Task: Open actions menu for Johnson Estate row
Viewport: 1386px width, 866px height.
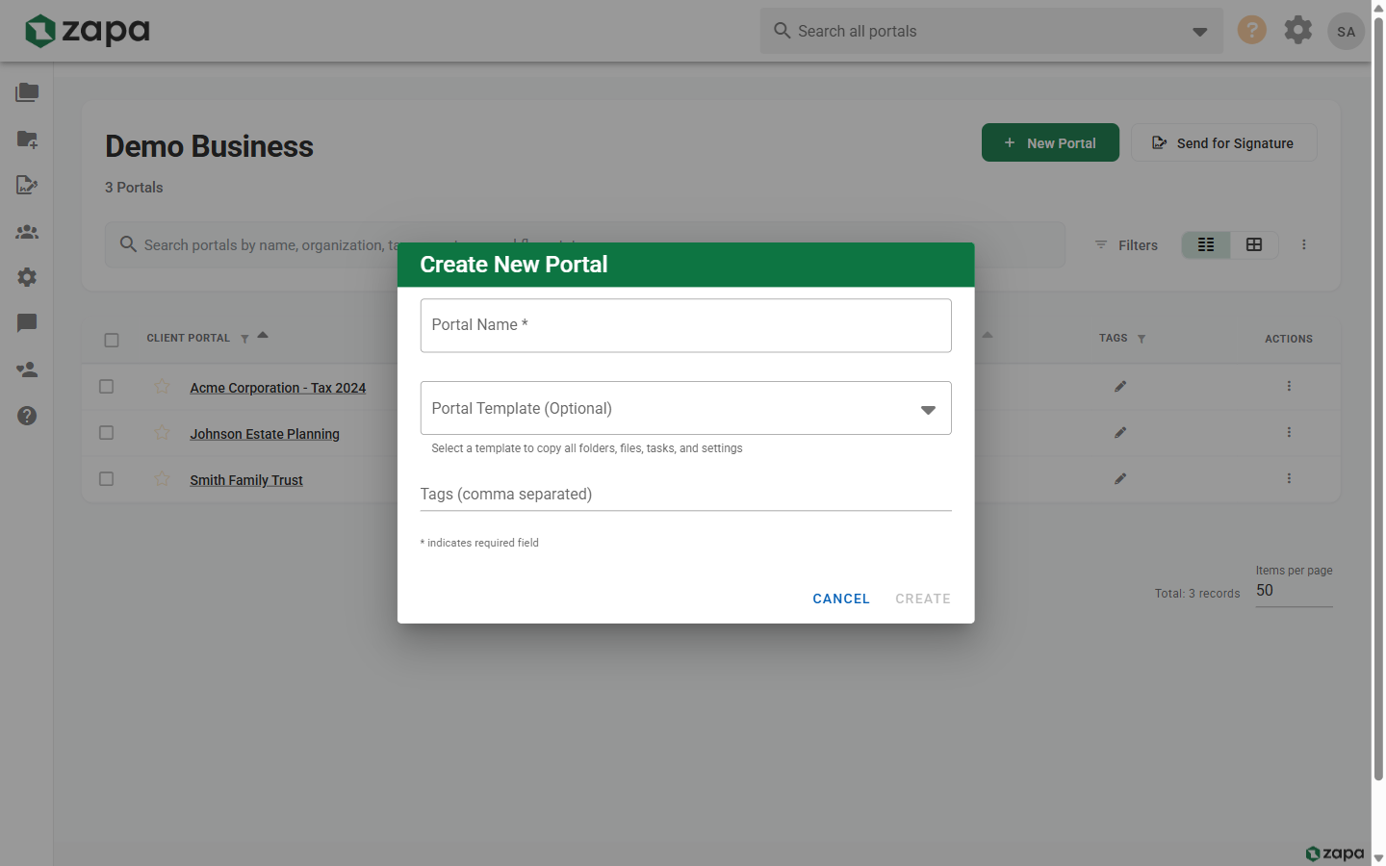Action: click(1289, 433)
